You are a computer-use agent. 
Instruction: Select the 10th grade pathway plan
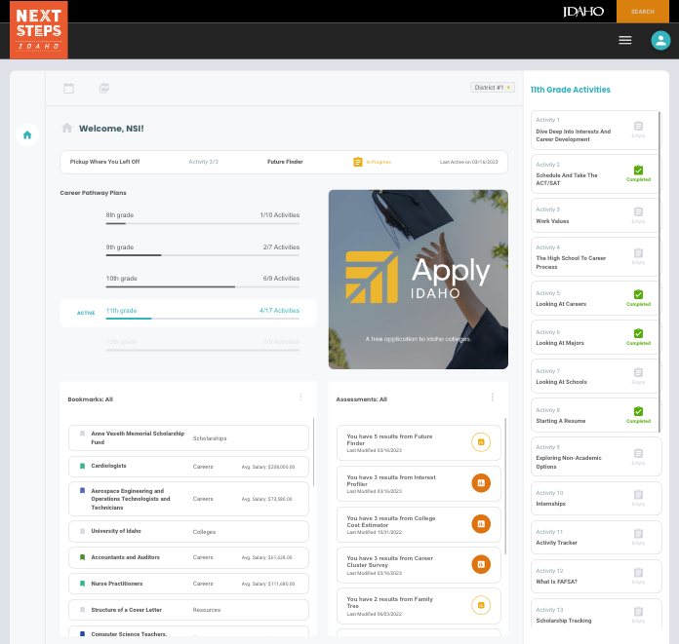203,280
